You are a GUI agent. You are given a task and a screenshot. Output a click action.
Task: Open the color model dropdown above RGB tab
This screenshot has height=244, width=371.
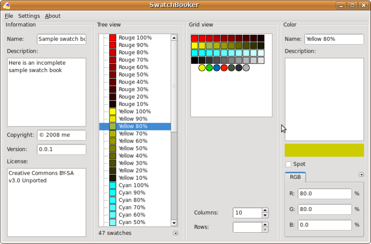(x=361, y=175)
